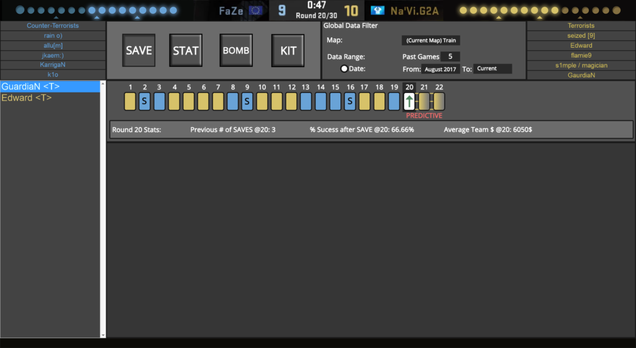Select round 13 marker

pos(306,101)
